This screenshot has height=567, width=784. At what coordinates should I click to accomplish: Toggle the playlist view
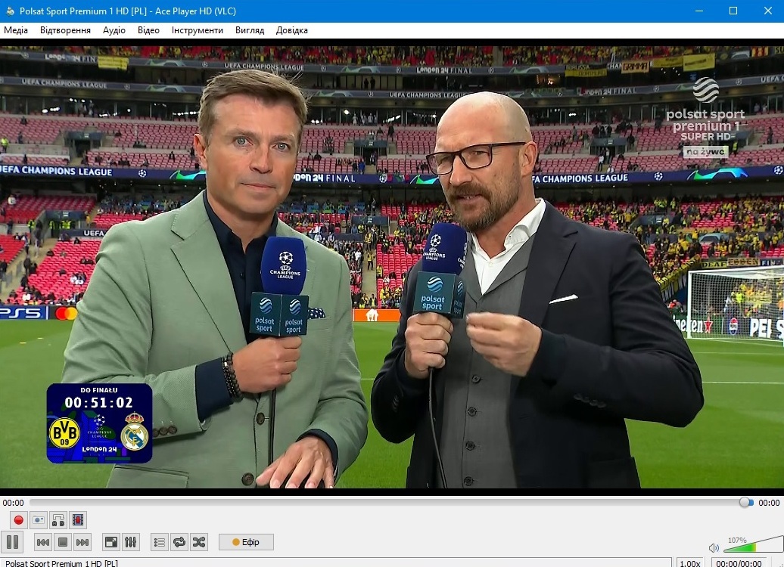160,542
